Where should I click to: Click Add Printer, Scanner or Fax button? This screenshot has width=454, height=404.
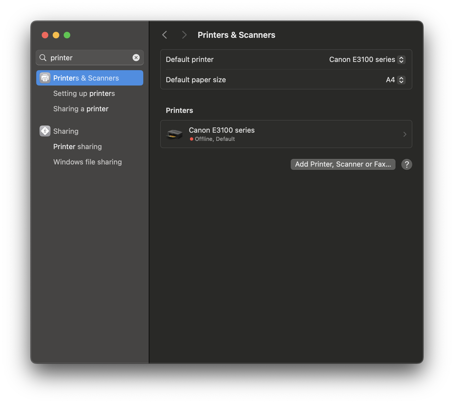[343, 164]
